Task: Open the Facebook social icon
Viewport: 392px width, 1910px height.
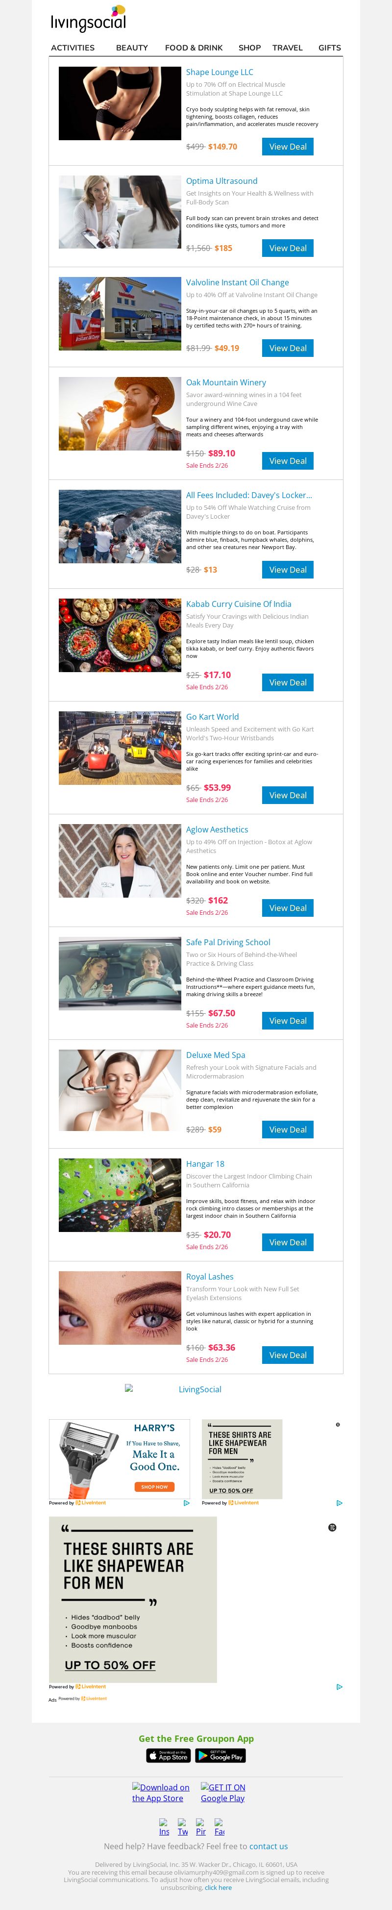Action: [220, 1826]
